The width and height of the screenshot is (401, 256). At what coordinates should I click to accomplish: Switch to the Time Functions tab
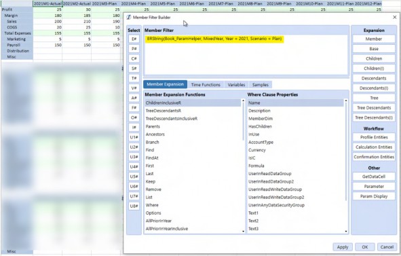pos(206,84)
